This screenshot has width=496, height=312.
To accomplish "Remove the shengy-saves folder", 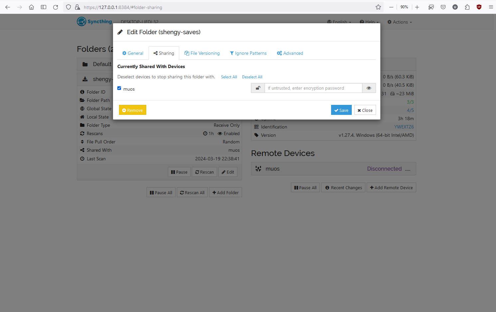I will pyautogui.click(x=133, y=110).
